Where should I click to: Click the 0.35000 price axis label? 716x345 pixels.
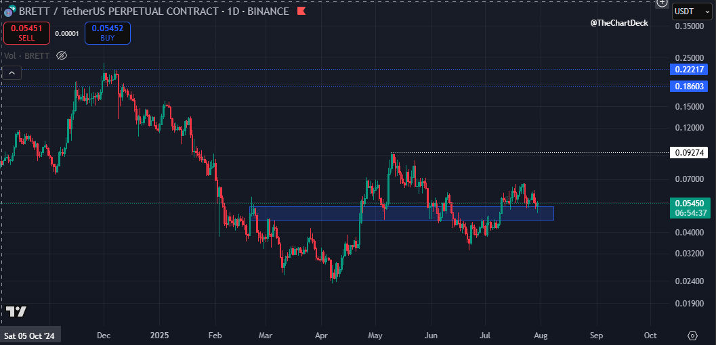pyautogui.click(x=689, y=26)
